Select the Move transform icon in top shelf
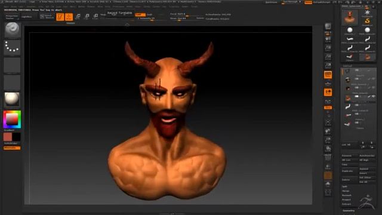The height and width of the screenshot is (215, 382). [78, 17]
